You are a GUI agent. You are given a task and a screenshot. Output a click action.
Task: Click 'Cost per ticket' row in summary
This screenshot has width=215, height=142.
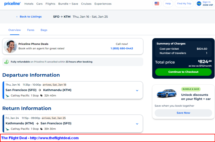point(183,49)
